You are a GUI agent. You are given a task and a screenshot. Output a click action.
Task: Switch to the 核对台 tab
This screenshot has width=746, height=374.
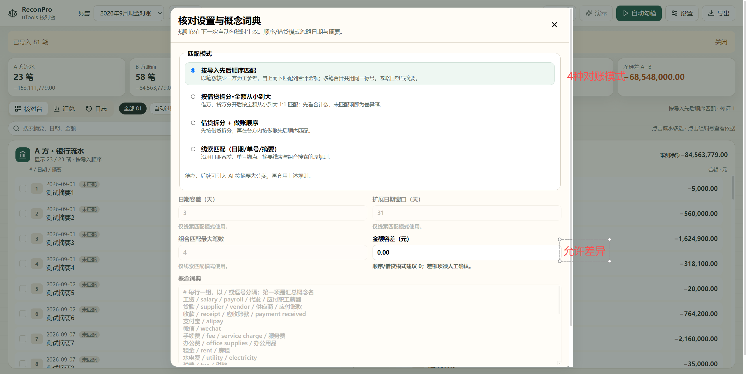point(29,109)
